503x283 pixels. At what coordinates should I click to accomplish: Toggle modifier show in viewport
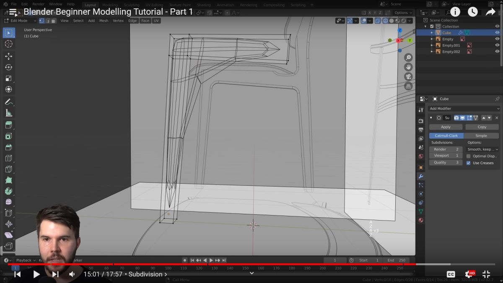[463, 118]
